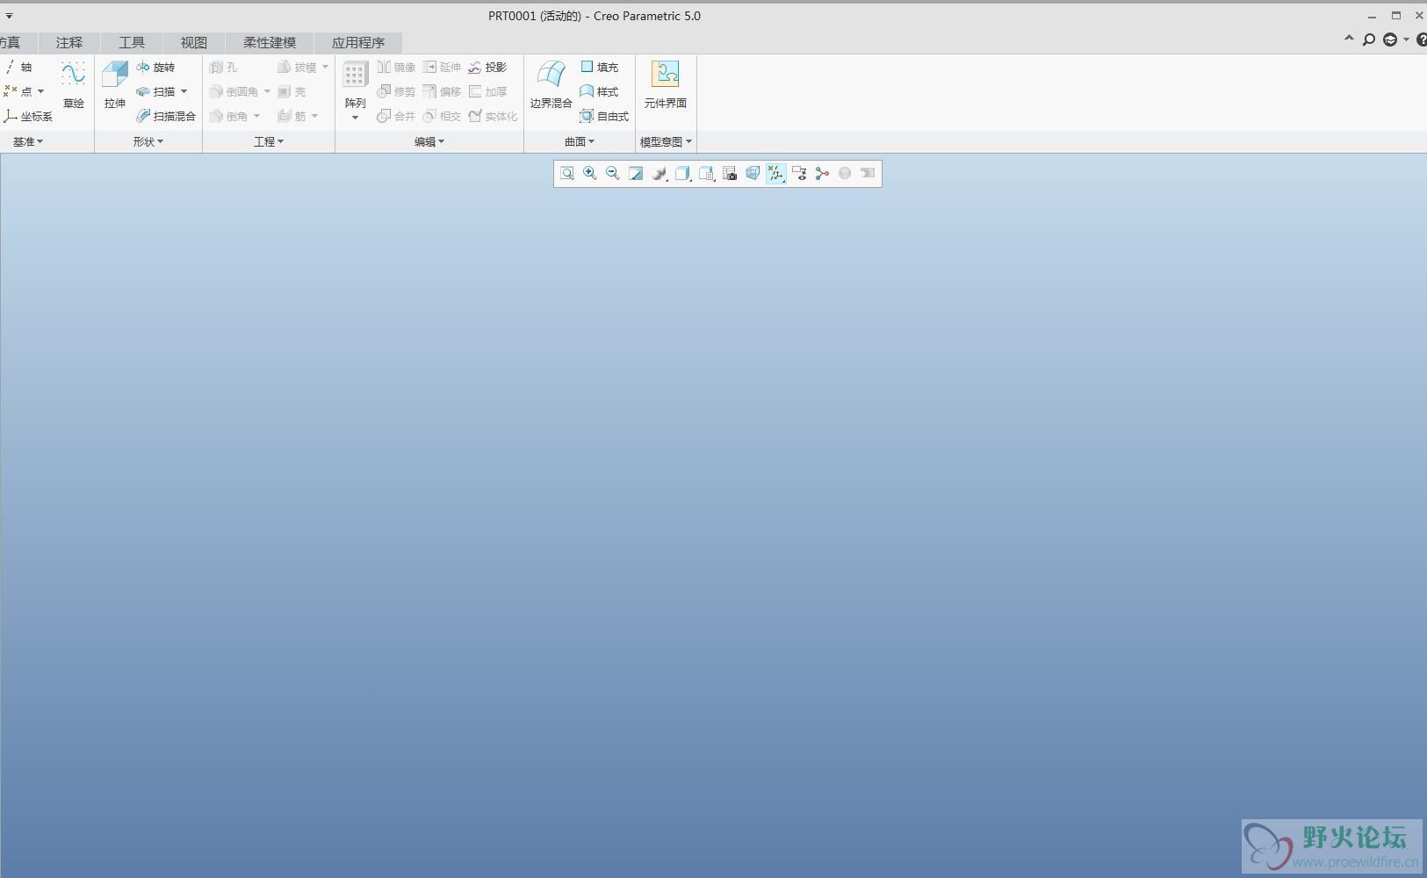Open the 柔性建模 tab
Viewport: 1427px width, 878px height.
pyautogui.click(x=270, y=42)
